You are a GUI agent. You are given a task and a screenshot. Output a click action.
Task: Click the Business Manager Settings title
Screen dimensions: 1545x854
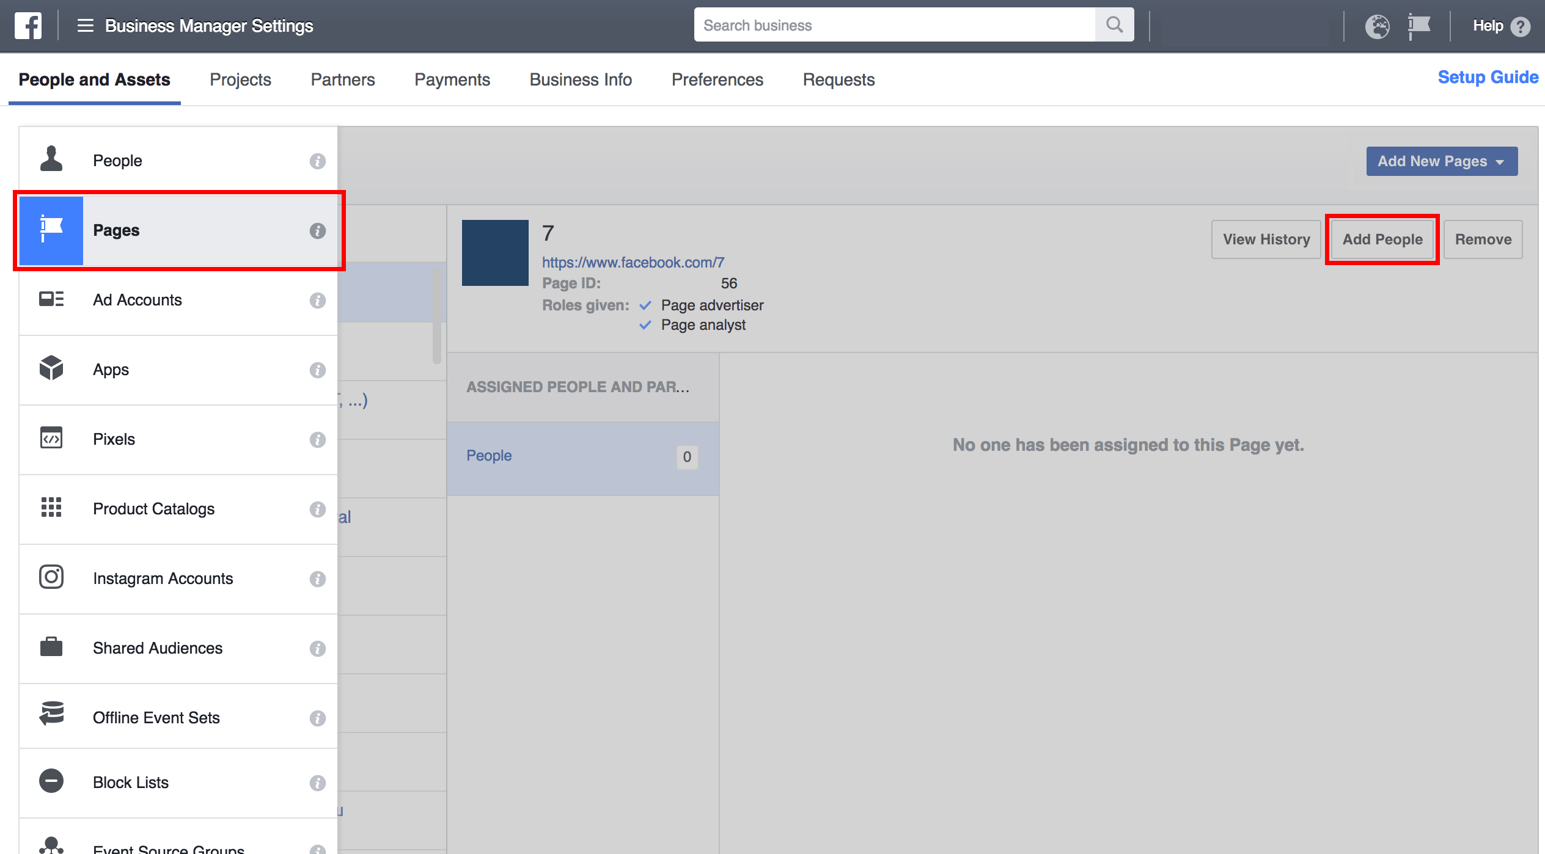point(209,26)
